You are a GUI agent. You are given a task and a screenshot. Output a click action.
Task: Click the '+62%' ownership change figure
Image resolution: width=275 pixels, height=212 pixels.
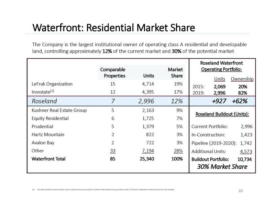239,101
